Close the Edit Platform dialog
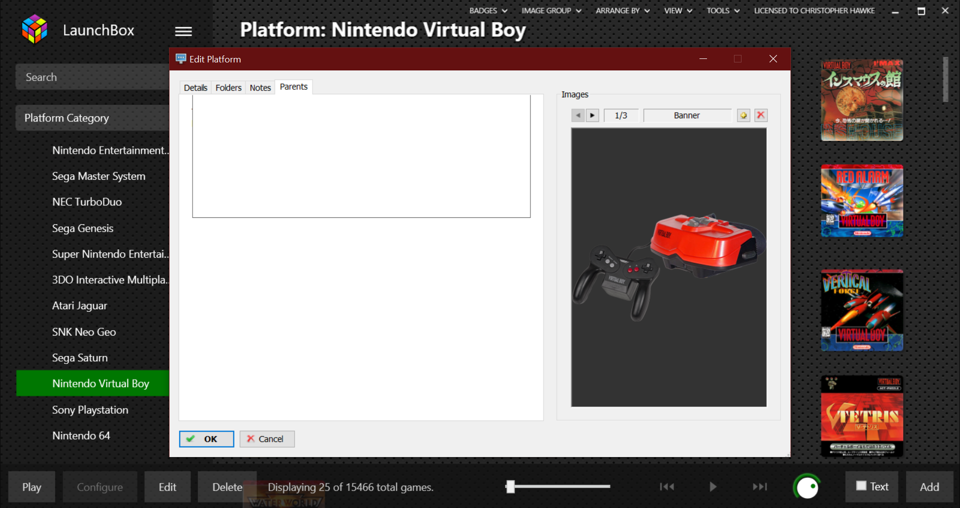This screenshot has width=960, height=508. click(x=773, y=59)
